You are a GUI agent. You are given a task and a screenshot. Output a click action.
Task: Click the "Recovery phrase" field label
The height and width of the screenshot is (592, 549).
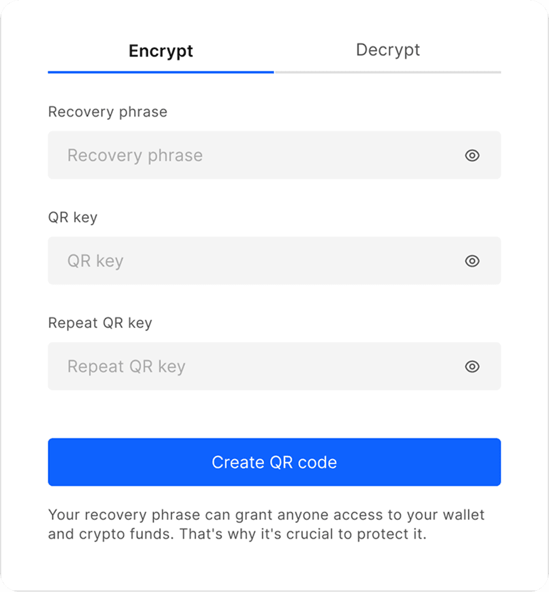(x=108, y=112)
